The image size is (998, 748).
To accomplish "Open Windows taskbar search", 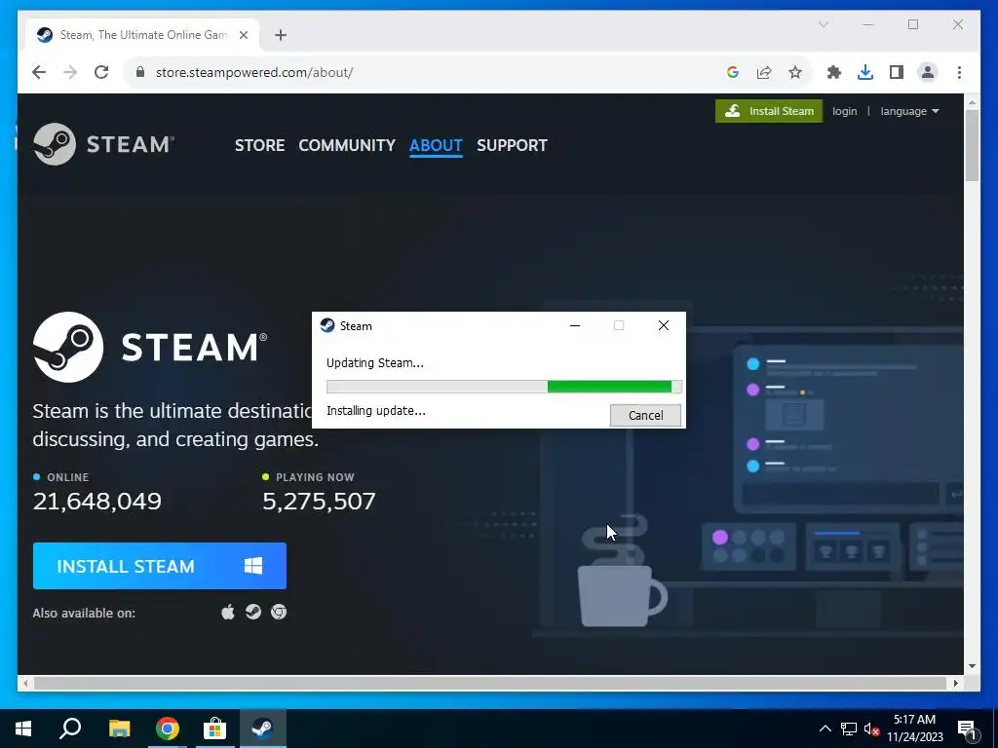I will point(70,729).
